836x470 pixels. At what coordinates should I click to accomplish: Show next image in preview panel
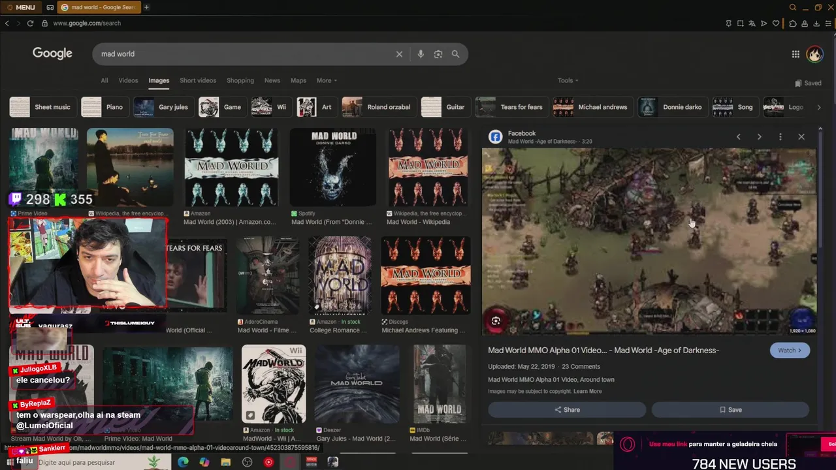tap(759, 137)
